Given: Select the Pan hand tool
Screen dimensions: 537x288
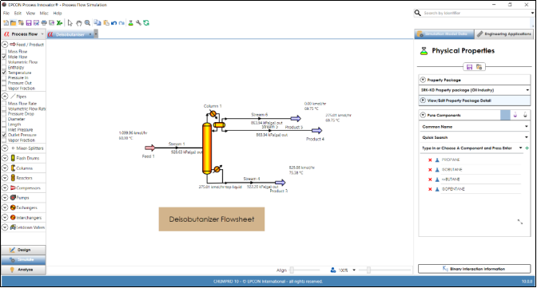Looking at the screenshot, I should pos(79,23).
